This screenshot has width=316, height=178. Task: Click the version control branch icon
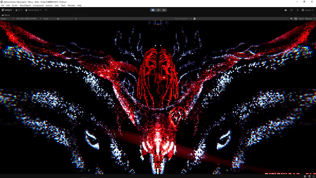(46, 10)
